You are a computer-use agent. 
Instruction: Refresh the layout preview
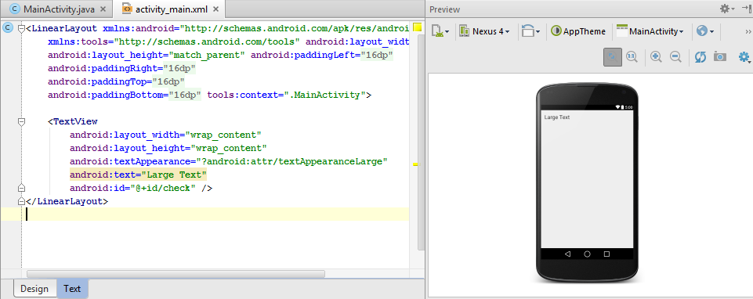click(701, 57)
